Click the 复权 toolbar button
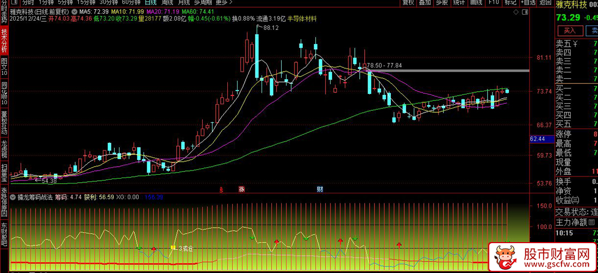The image size is (598, 273). click(x=408, y=2)
